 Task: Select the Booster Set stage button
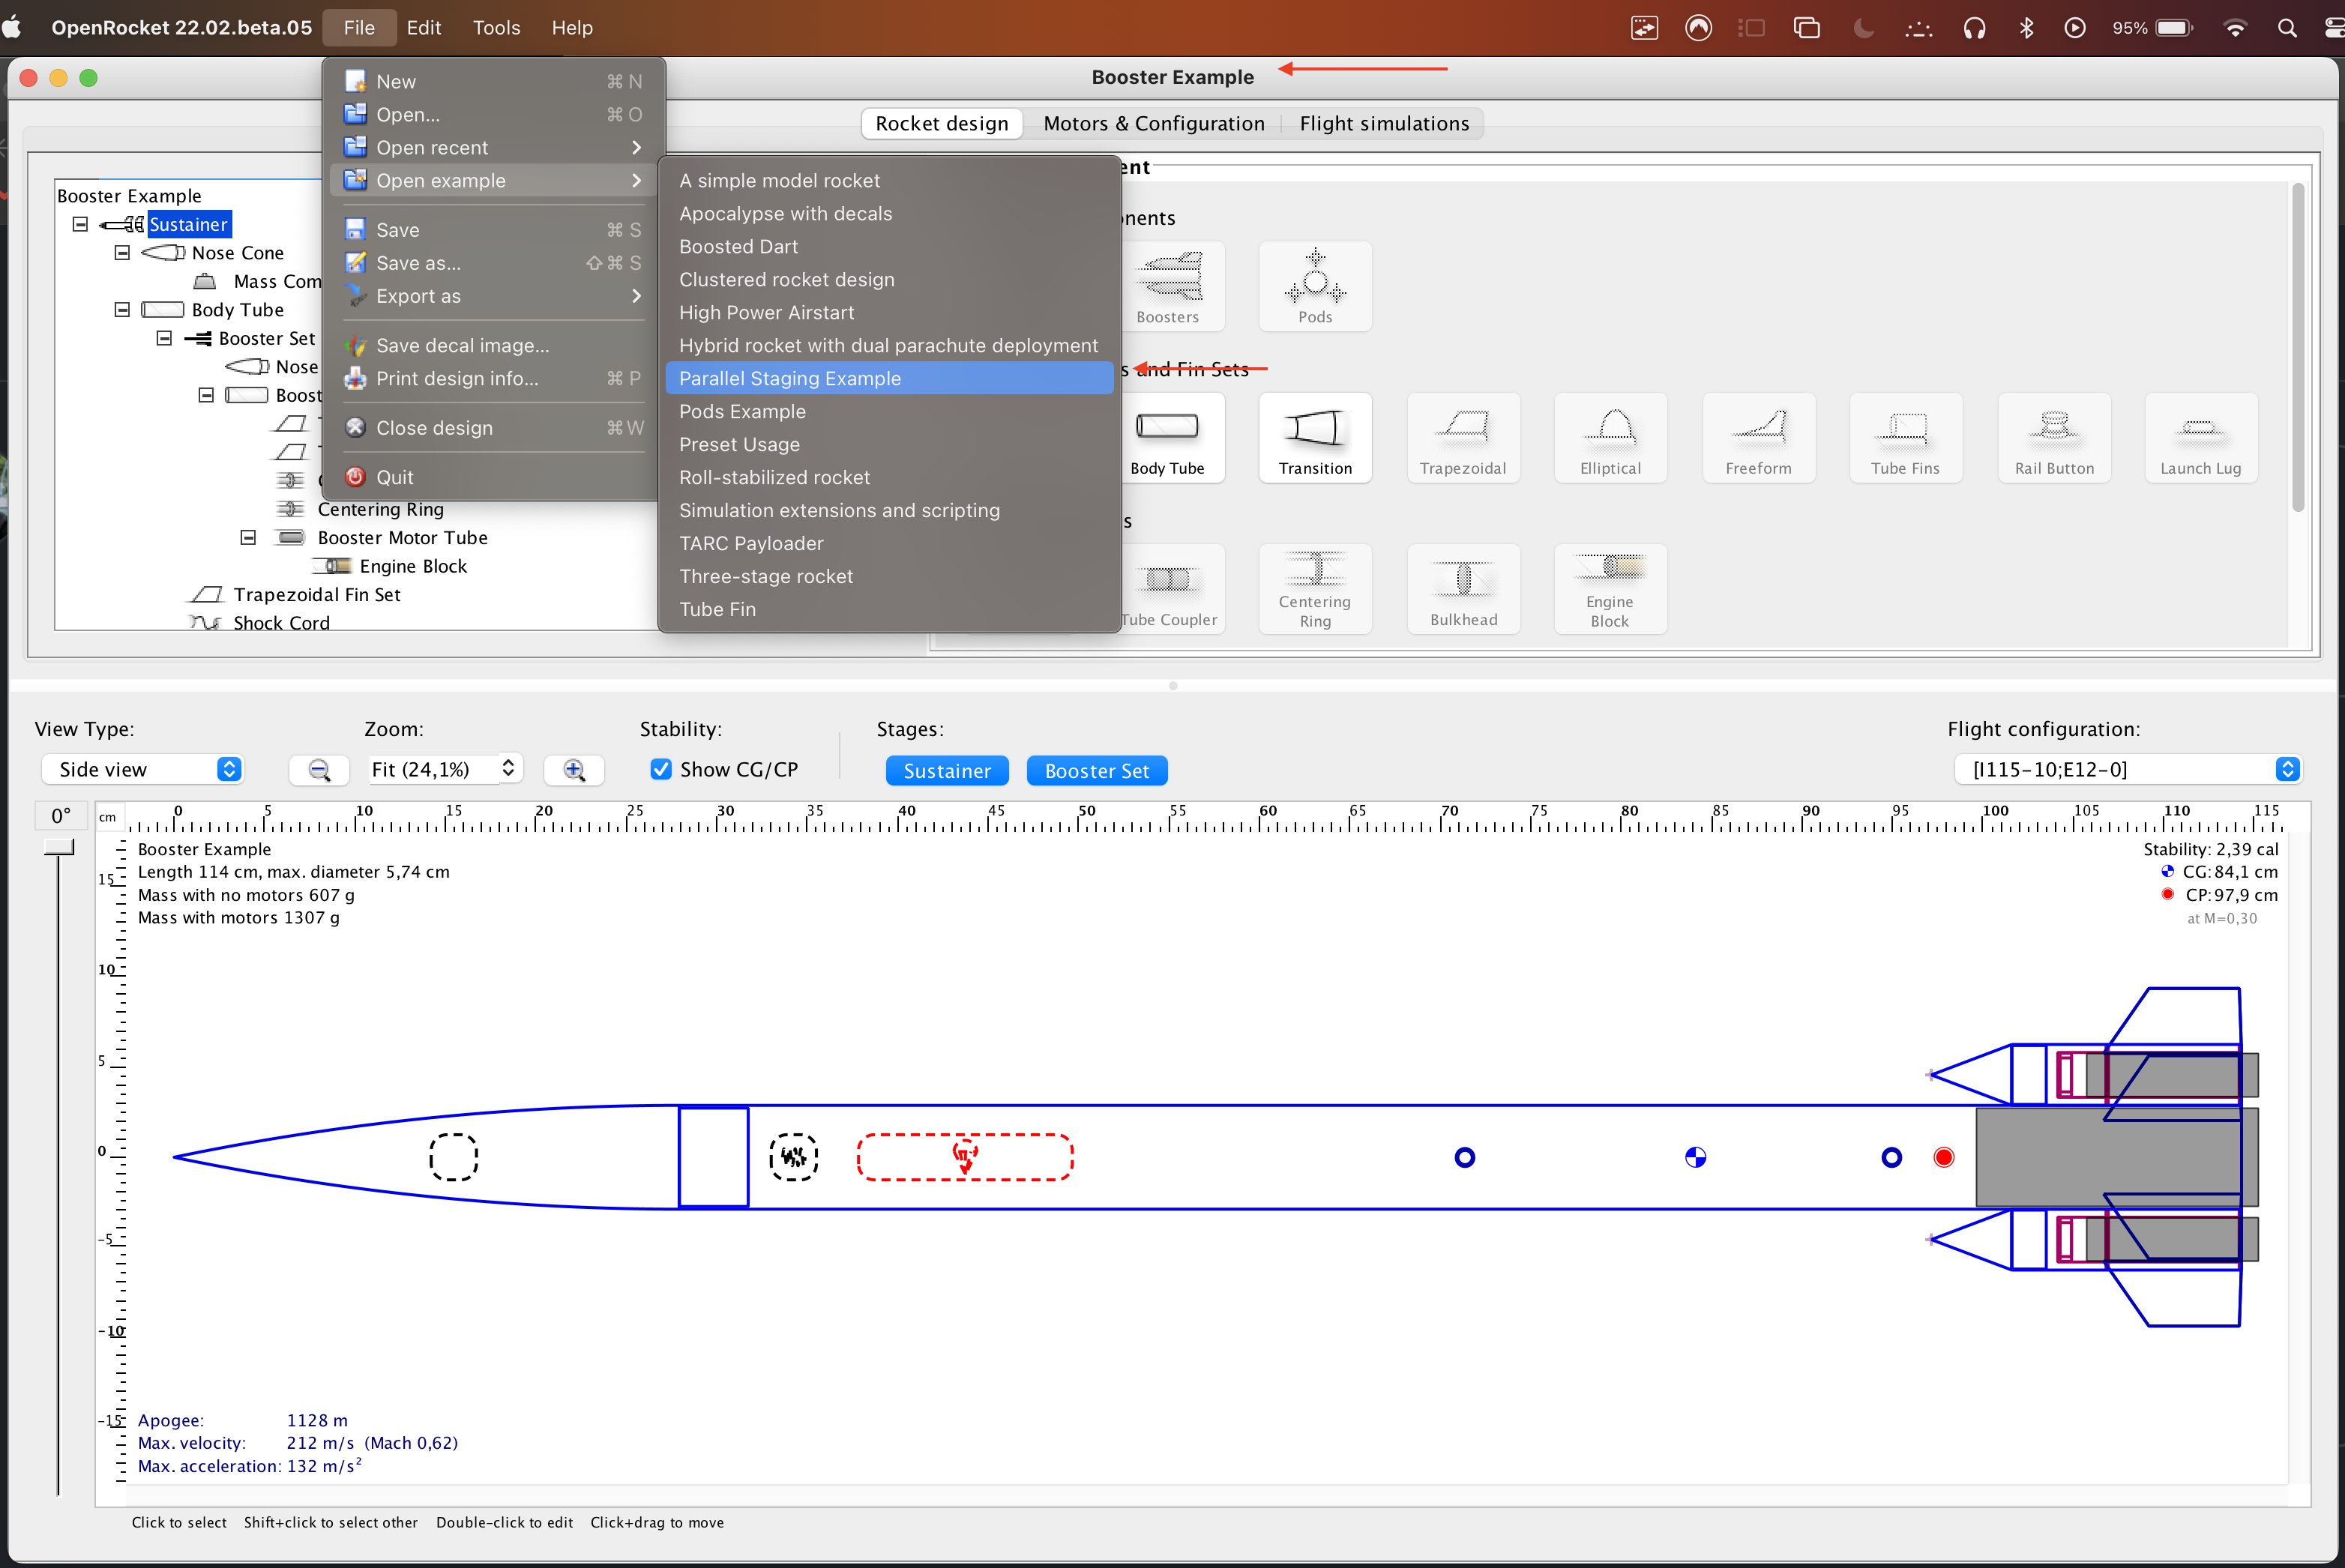click(1096, 770)
